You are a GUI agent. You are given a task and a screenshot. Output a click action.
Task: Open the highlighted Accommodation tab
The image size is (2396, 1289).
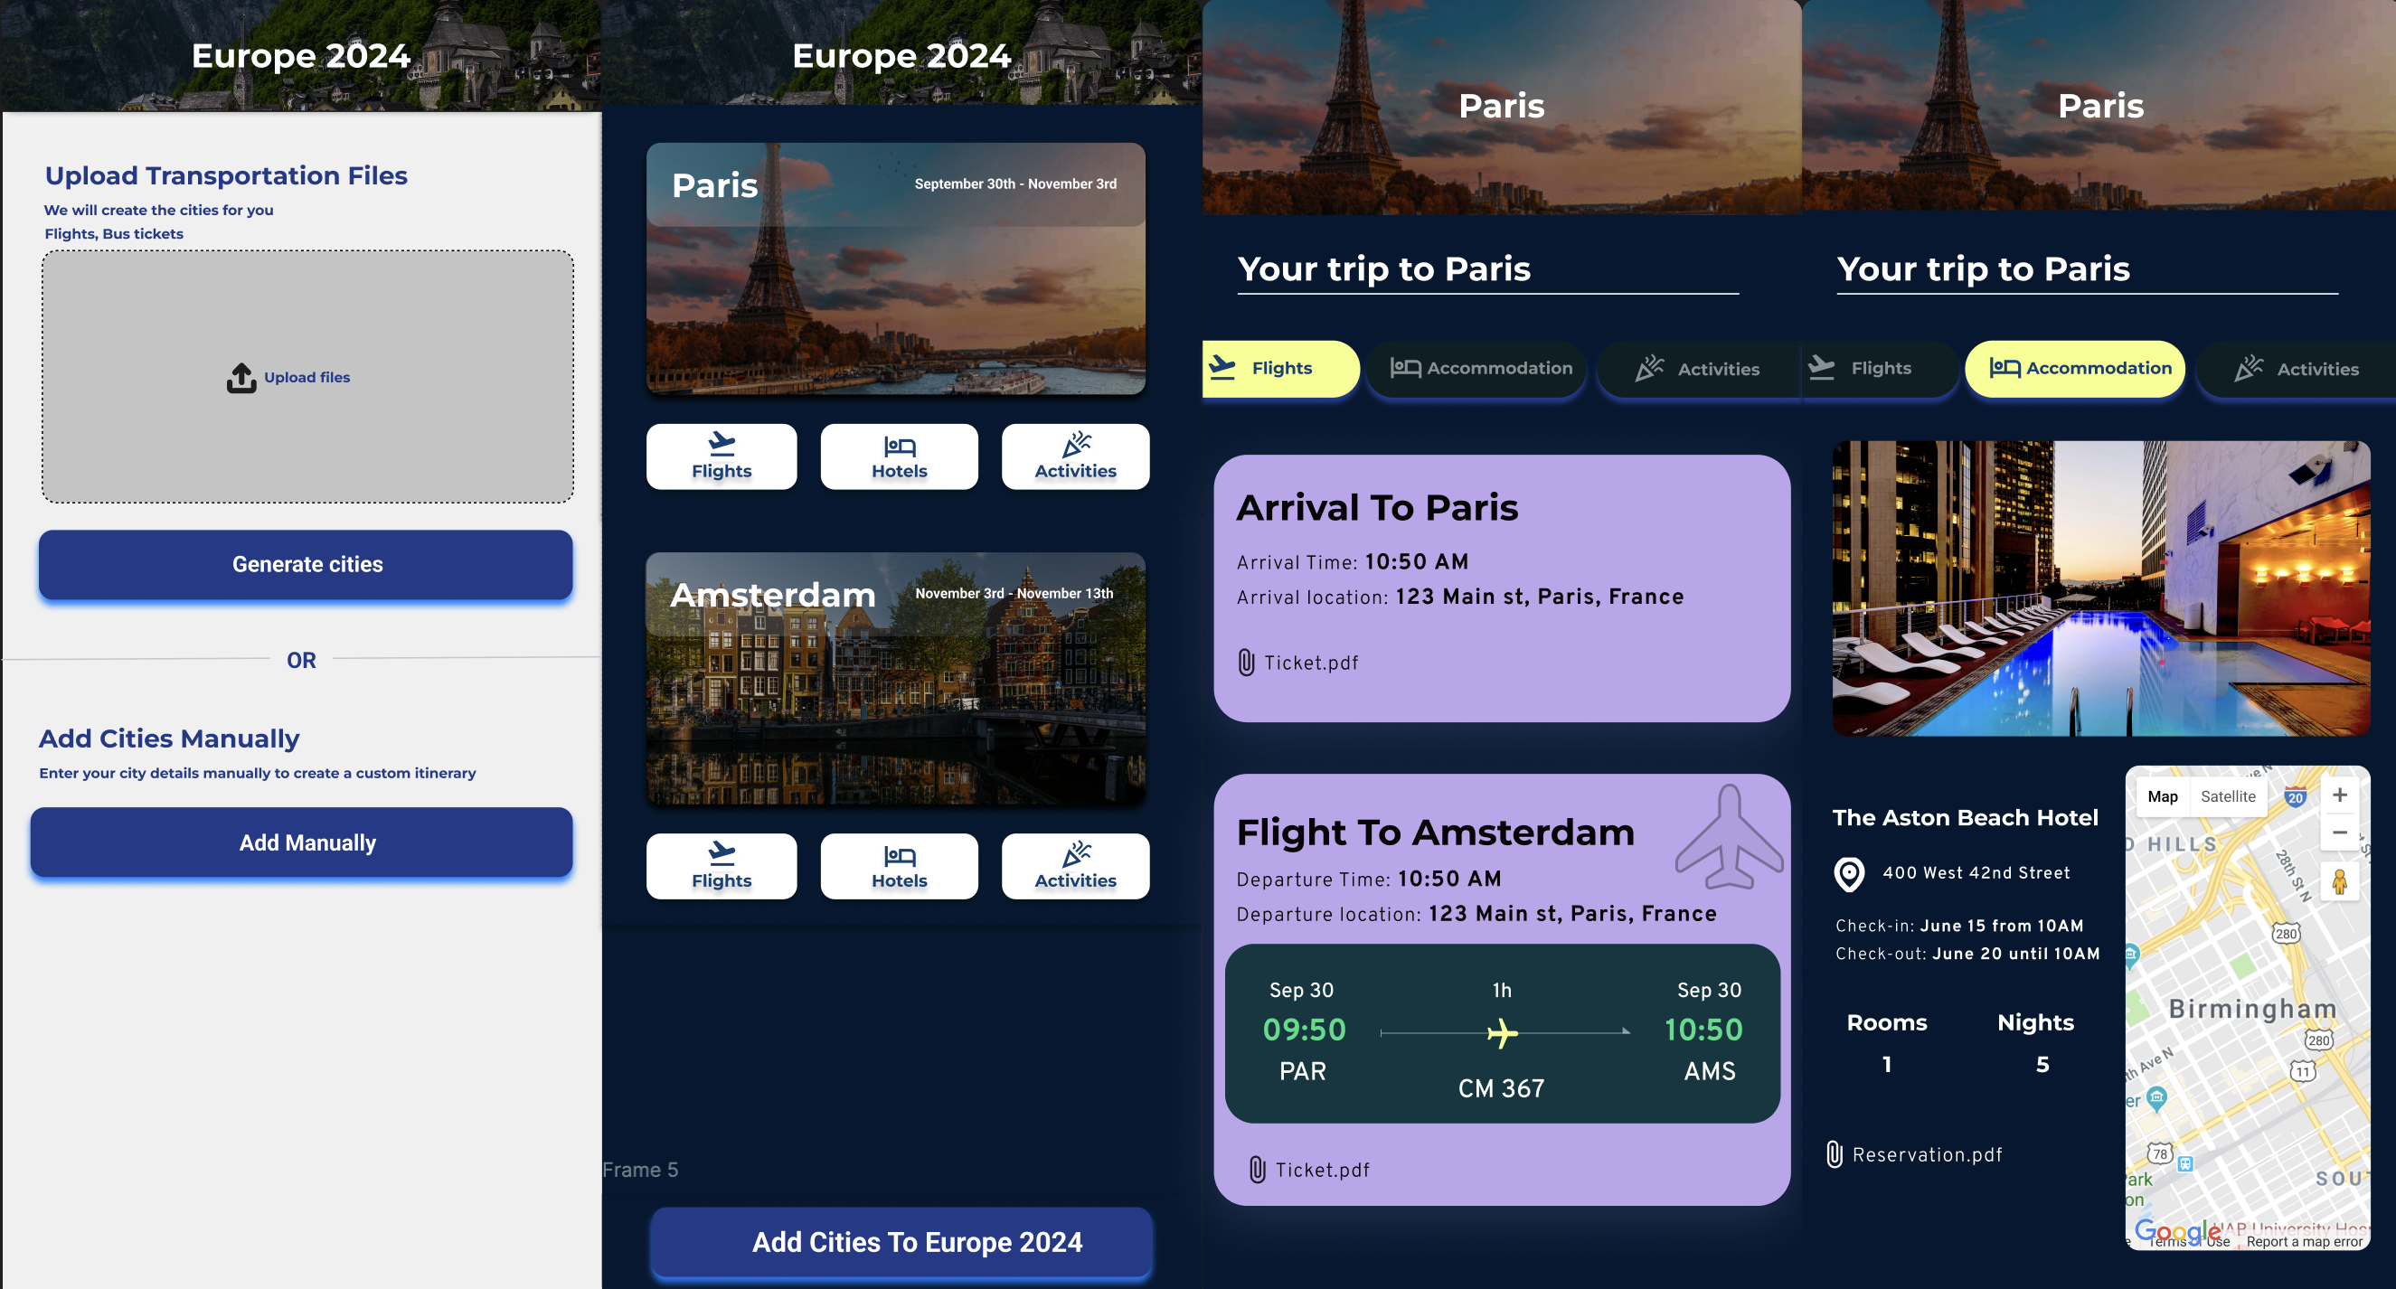pos(2075,368)
